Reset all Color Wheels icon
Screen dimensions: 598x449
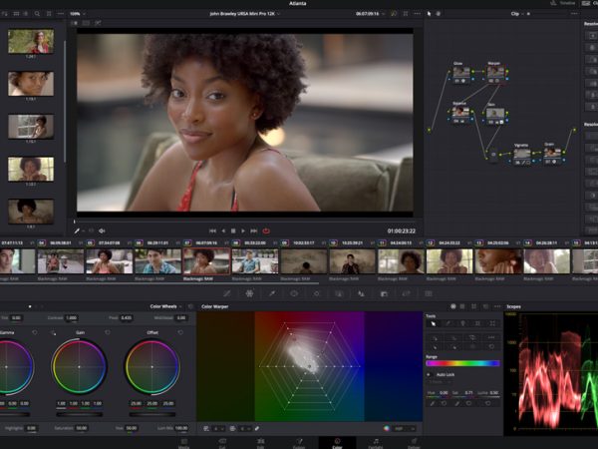click(x=190, y=306)
